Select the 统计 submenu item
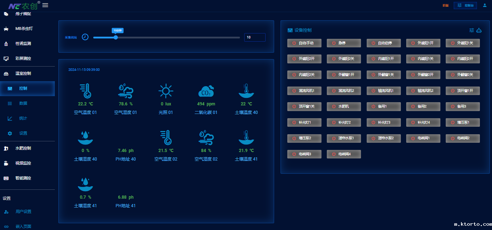492x230 pixels. [x=23, y=118]
